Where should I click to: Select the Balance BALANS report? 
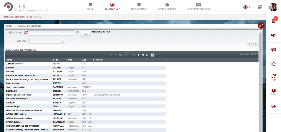tap(86, 68)
